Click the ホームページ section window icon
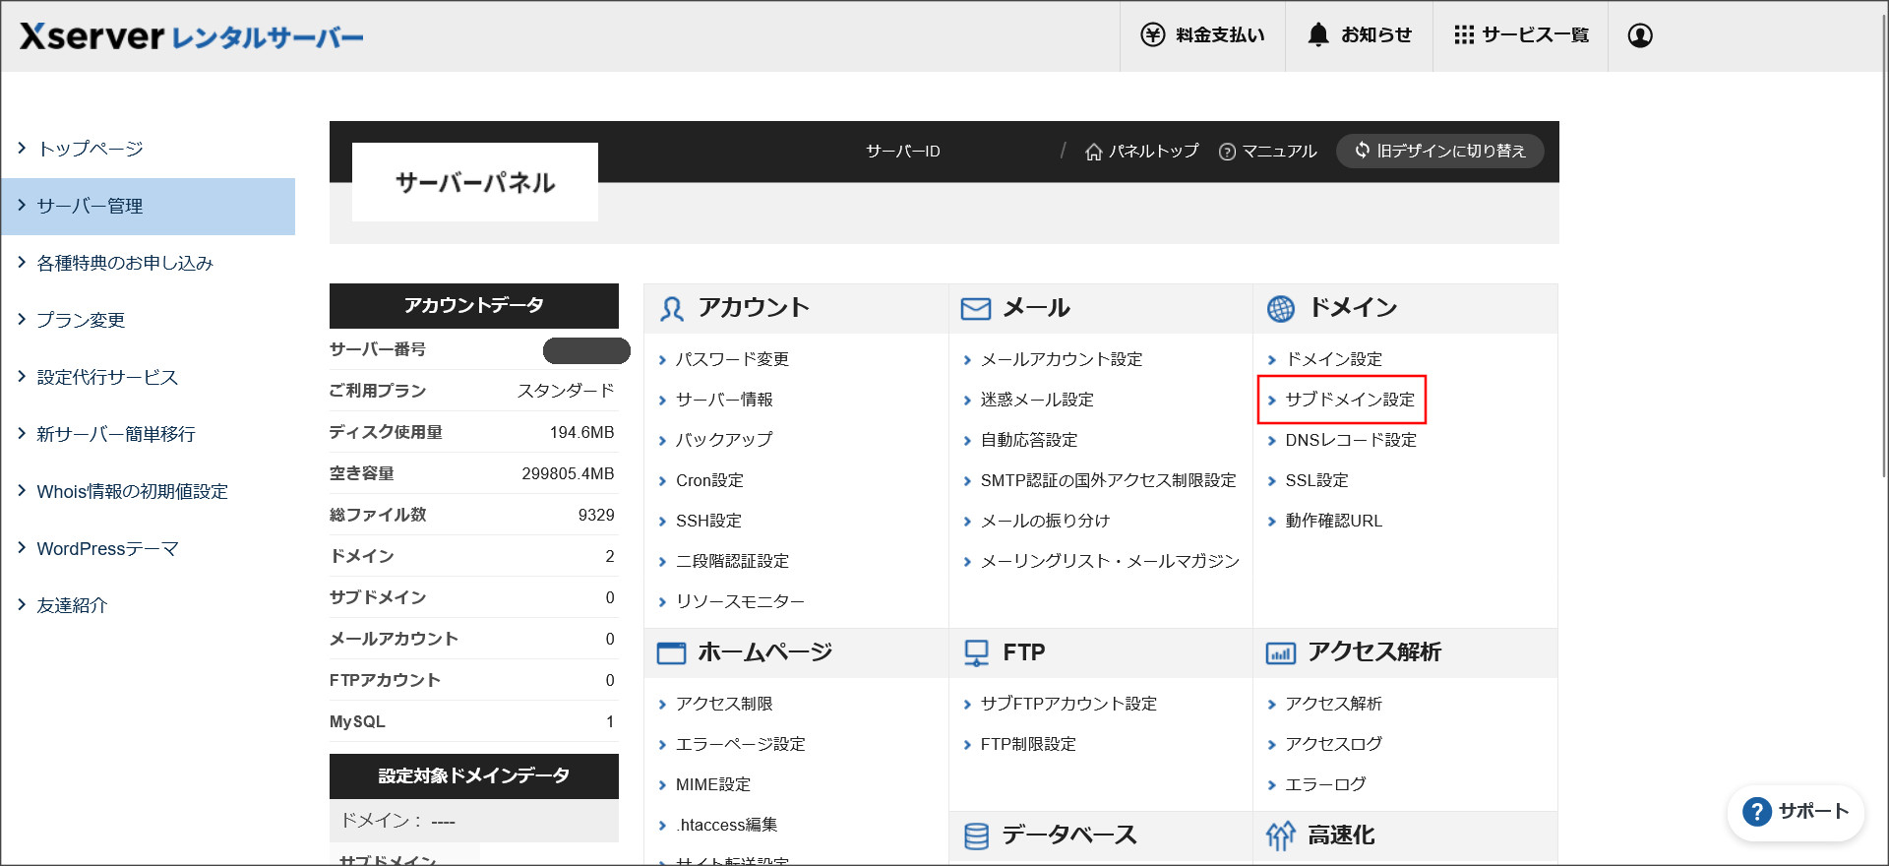Screen dimensions: 1889x866 tap(671, 652)
